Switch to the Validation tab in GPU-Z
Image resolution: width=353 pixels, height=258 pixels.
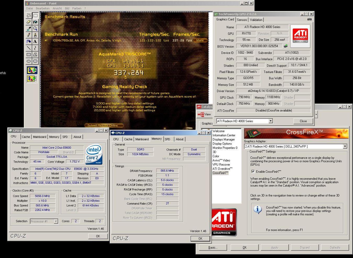point(256,20)
